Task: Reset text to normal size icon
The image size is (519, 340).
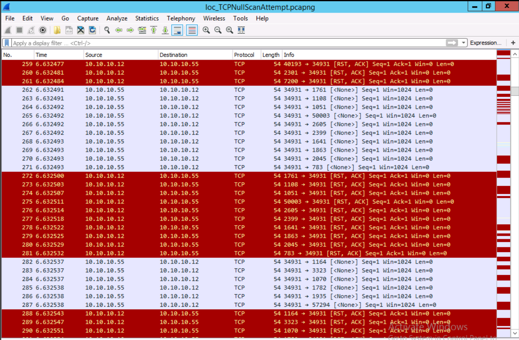Action: pos(230,30)
